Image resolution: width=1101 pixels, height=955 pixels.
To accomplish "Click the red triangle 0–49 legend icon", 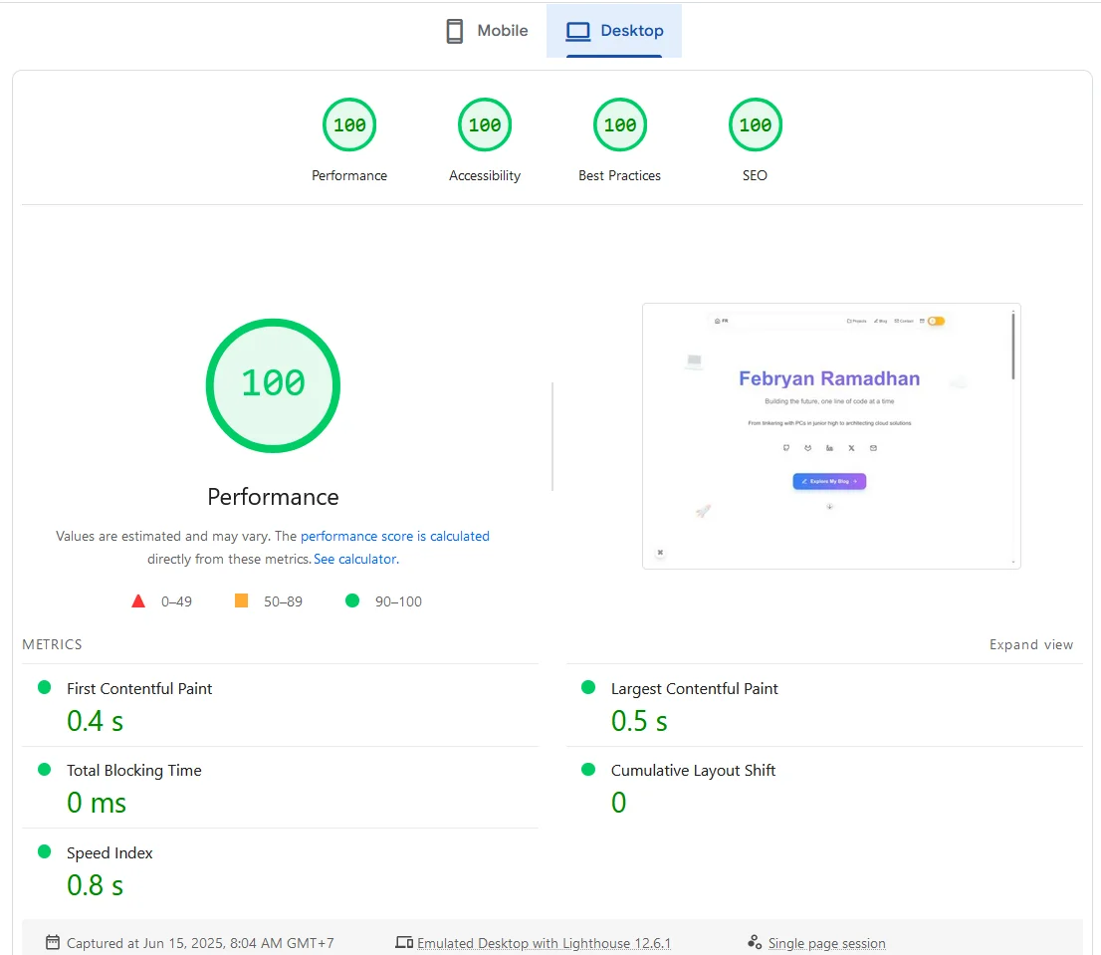I will pos(138,600).
